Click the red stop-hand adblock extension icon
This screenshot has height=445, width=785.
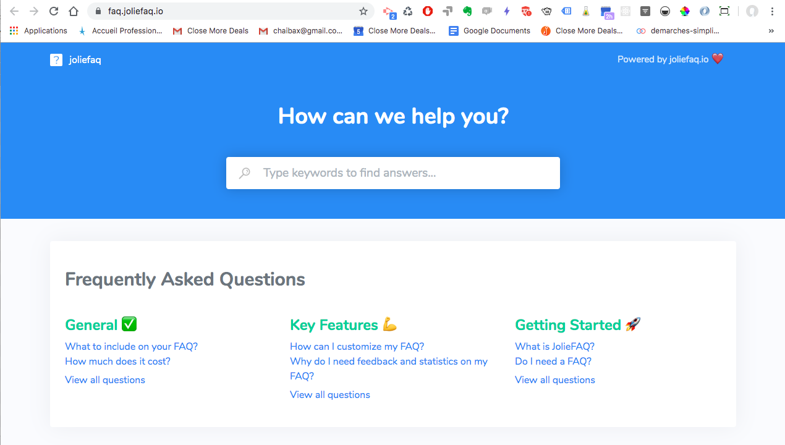click(x=428, y=11)
